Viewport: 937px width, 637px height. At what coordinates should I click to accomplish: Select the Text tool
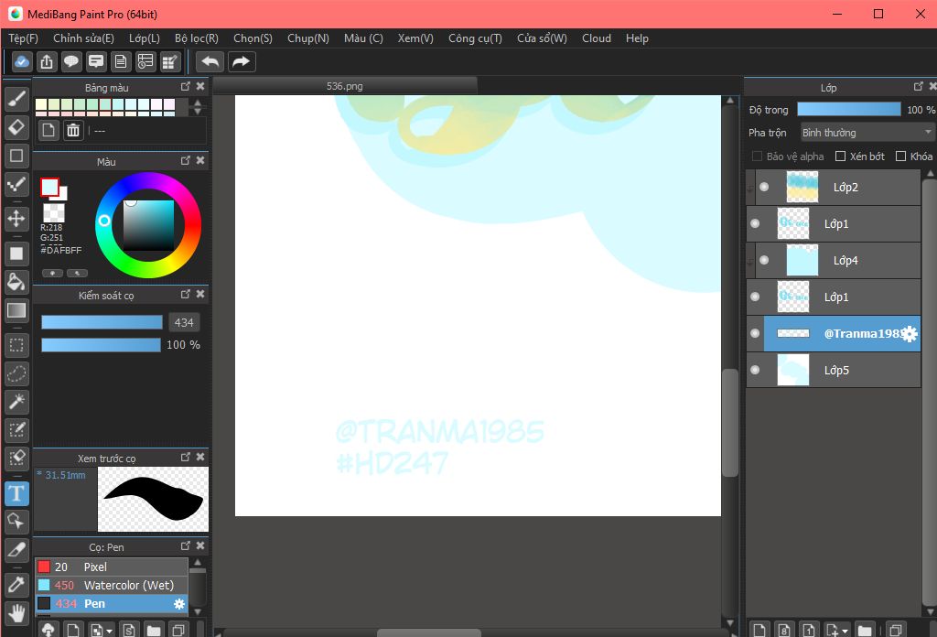(16, 493)
